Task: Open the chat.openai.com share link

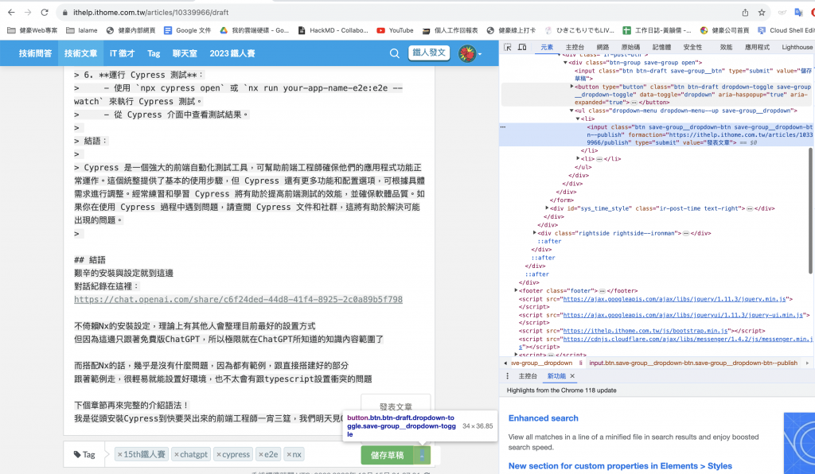Action: (x=238, y=300)
